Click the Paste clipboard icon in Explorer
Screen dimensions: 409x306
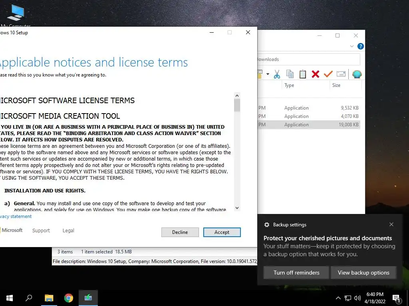303,74
